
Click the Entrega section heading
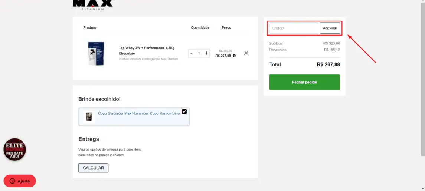pyautogui.click(x=89, y=139)
